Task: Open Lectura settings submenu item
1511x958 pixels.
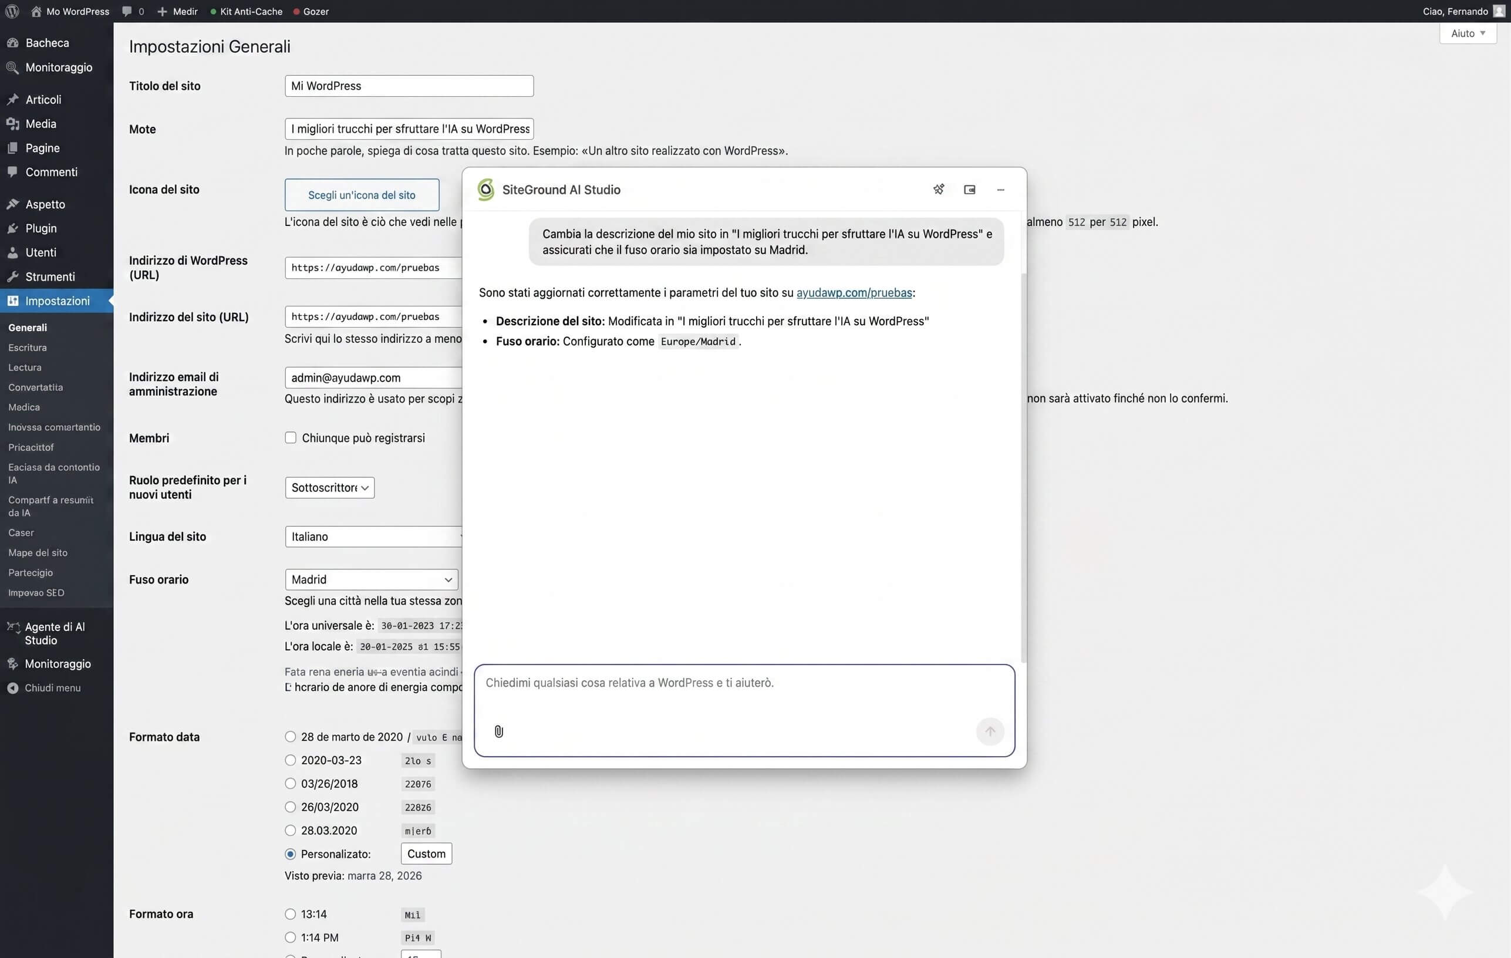Action: click(25, 367)
